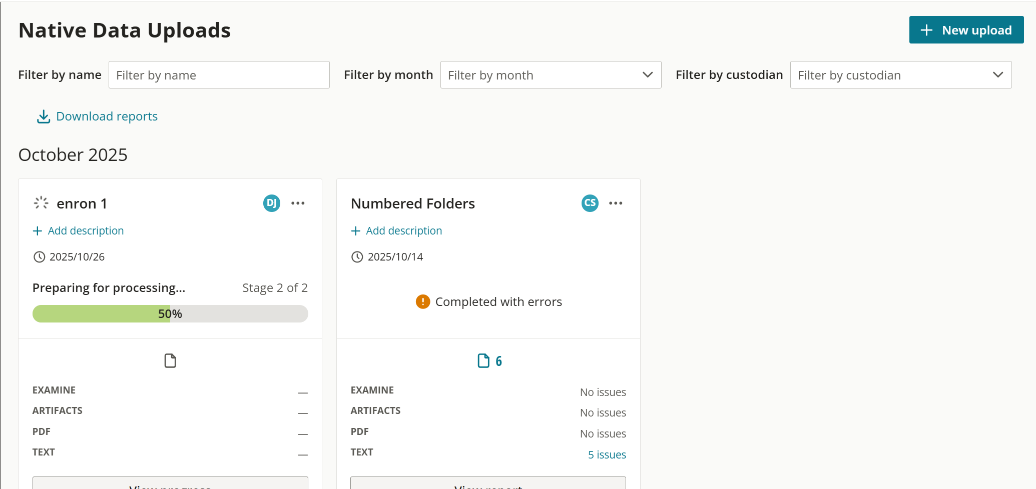This screenshot has height=489, width=1036.
Task: Click the loading spinner beside enron 1
Action: (41, 202)
